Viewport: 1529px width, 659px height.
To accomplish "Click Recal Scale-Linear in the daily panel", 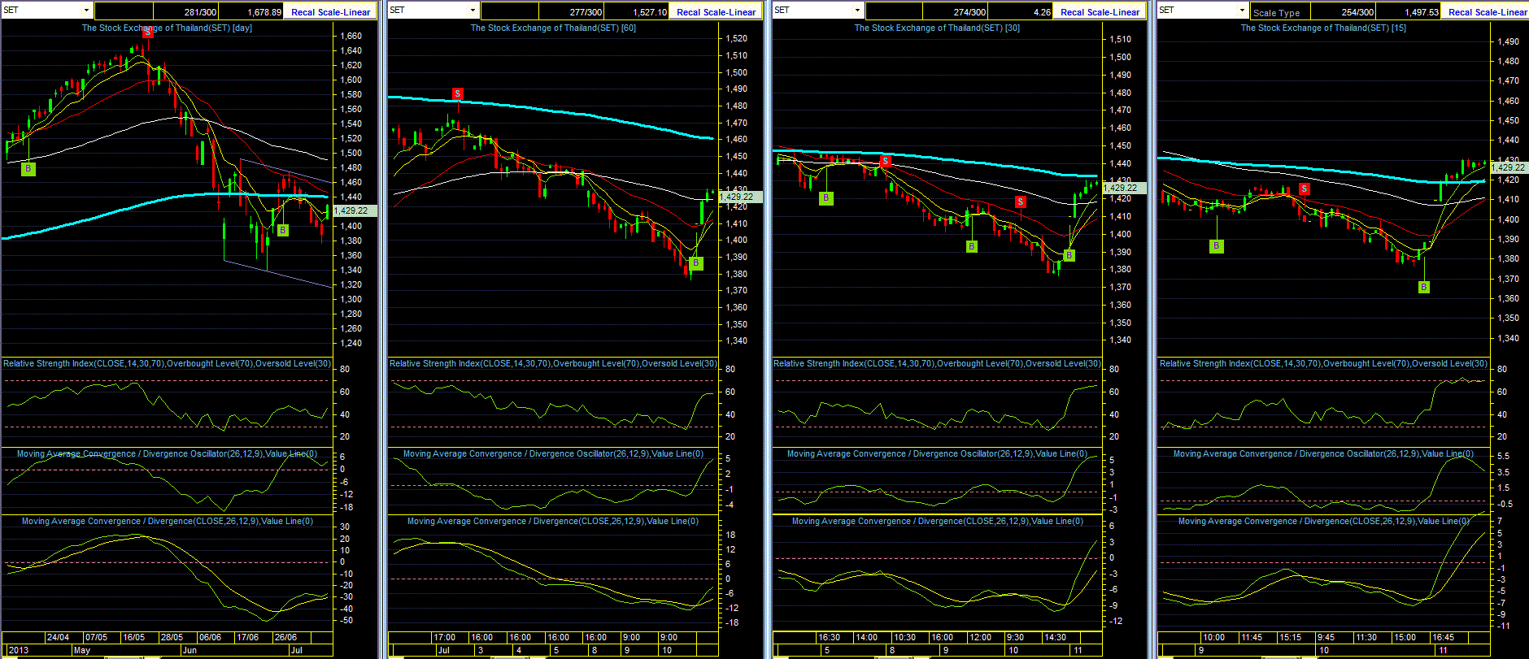I will pos(330,12).
